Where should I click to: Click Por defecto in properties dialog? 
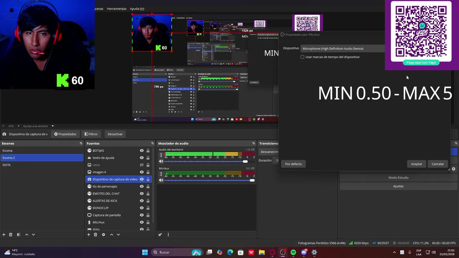click(293, 164)
